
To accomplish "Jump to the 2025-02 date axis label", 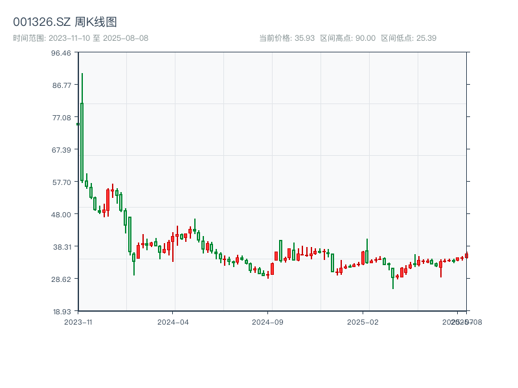I will click(363, 321).
